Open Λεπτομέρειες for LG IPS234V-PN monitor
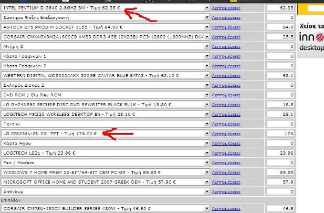This screenshot has height=213, width=324. pyautogui.click(x=226, y=134)
